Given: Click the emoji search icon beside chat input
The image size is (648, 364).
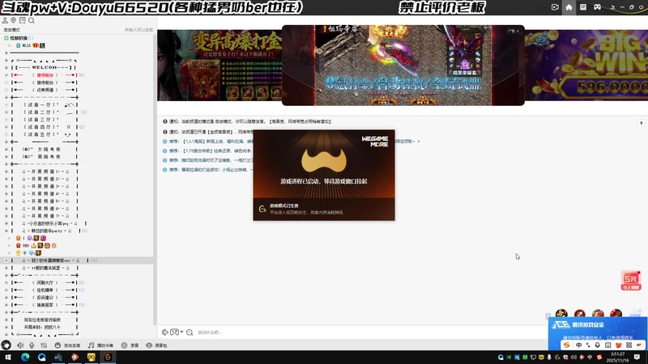Looking at the screenshot, I should point(190,332).
